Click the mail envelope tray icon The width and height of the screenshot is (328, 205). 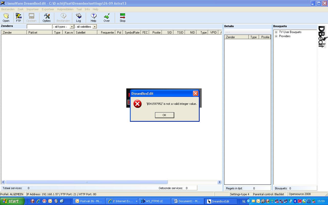tap(253, 201)
